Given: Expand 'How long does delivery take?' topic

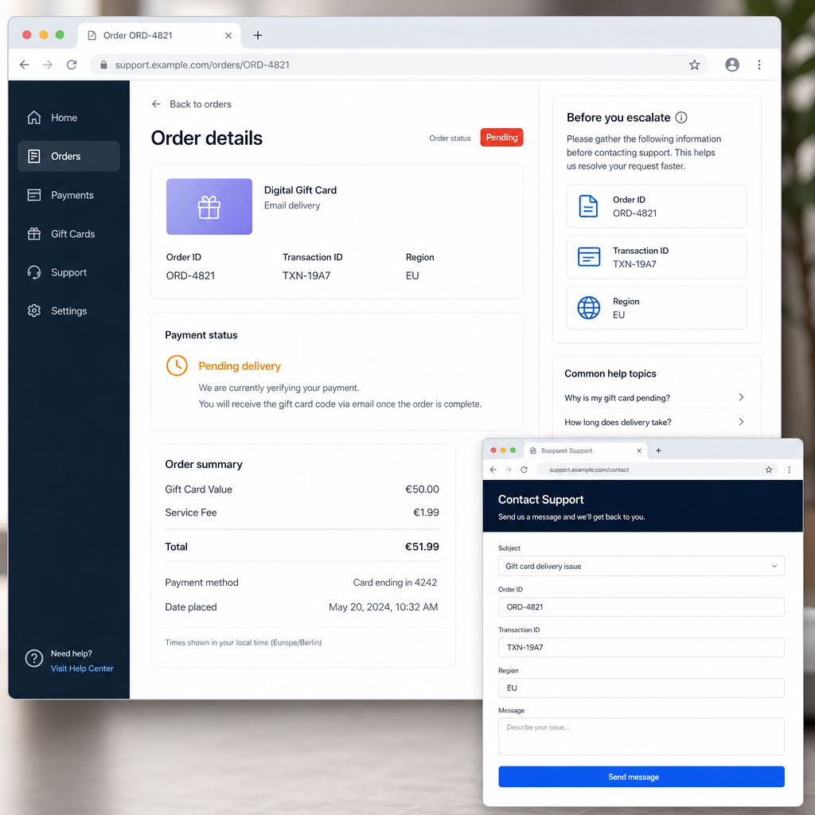Looking at the screenshot, I should pyautogui.click(x=654, y=422).
